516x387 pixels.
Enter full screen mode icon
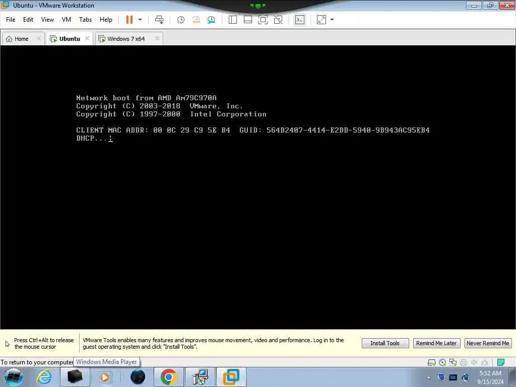click(263, 20)
